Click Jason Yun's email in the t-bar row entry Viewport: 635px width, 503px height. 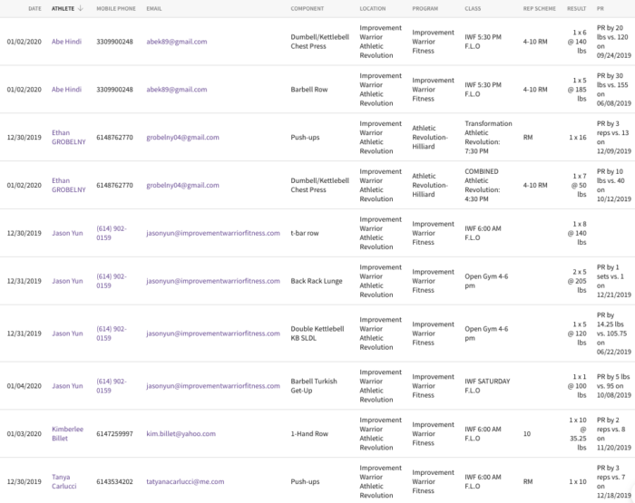click(x=213, y=233)
